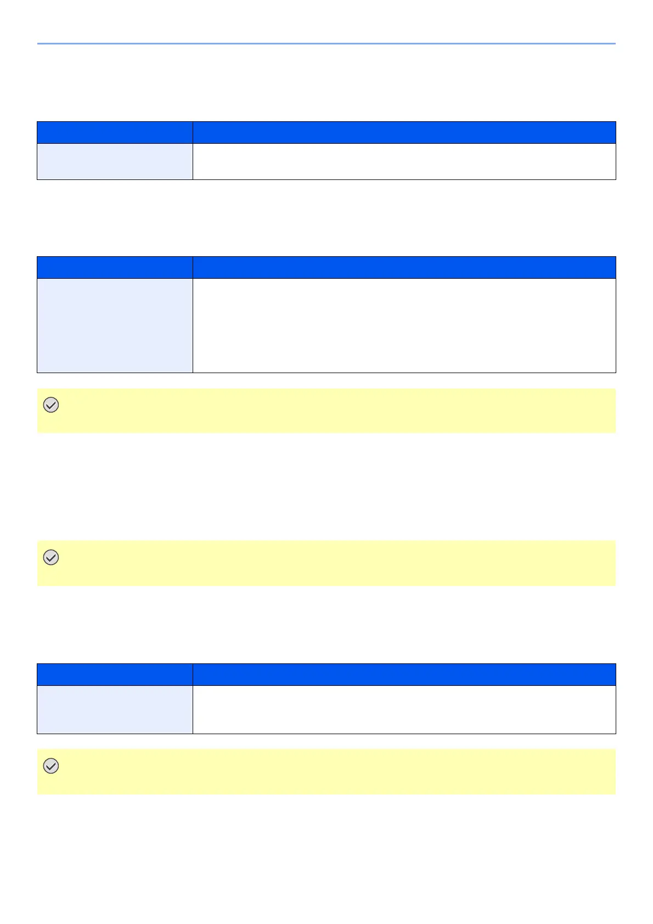Click the narrow blue header cell of the bottom table
The height and width of the screenshot is (924, 653).
click(115, 674)
